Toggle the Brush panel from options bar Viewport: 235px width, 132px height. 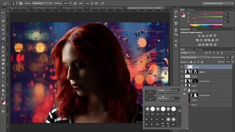(x=21, y=3)
